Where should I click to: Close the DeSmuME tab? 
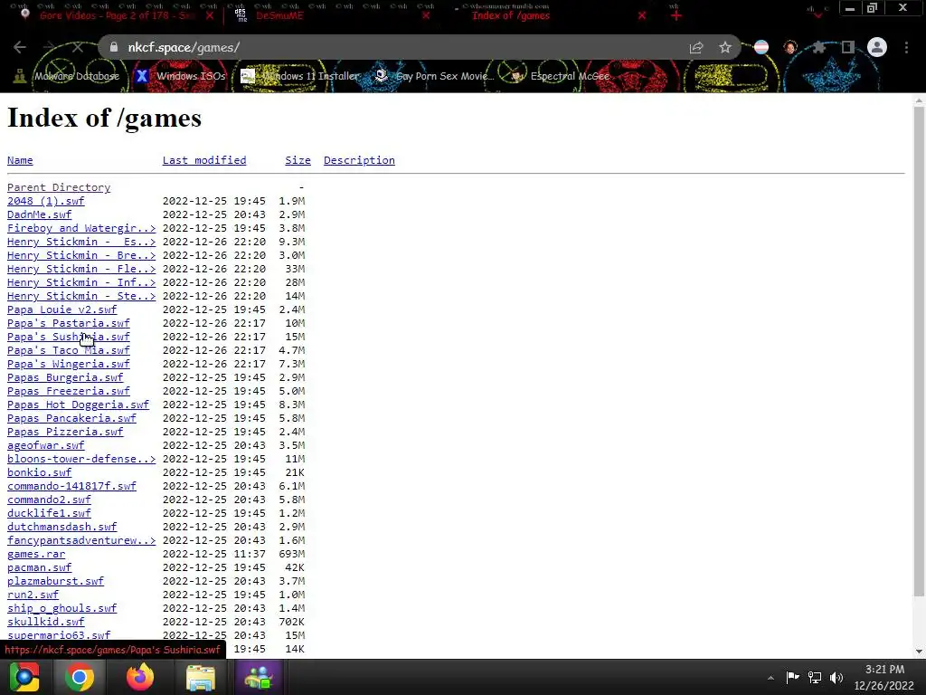click(x=426, y=16)
